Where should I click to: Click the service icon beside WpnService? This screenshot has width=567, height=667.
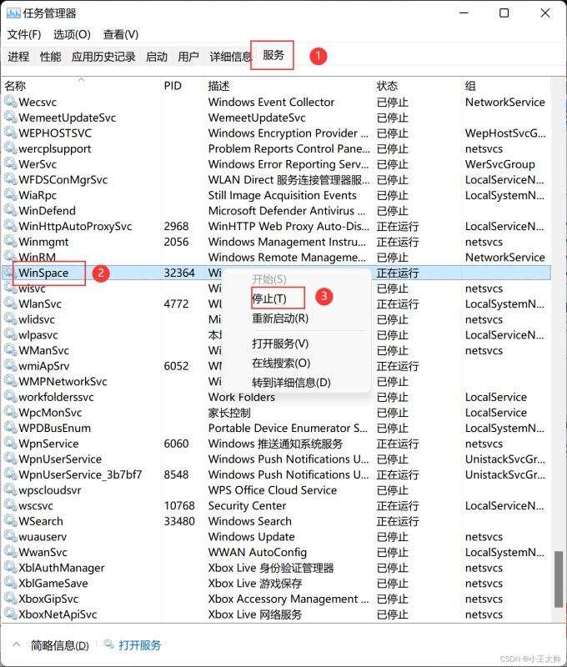pos(10,444)
